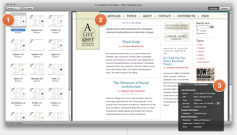Click the page preview vertical scrollbar
Screen dimensions: 237x135
click(x=230, y=48)
